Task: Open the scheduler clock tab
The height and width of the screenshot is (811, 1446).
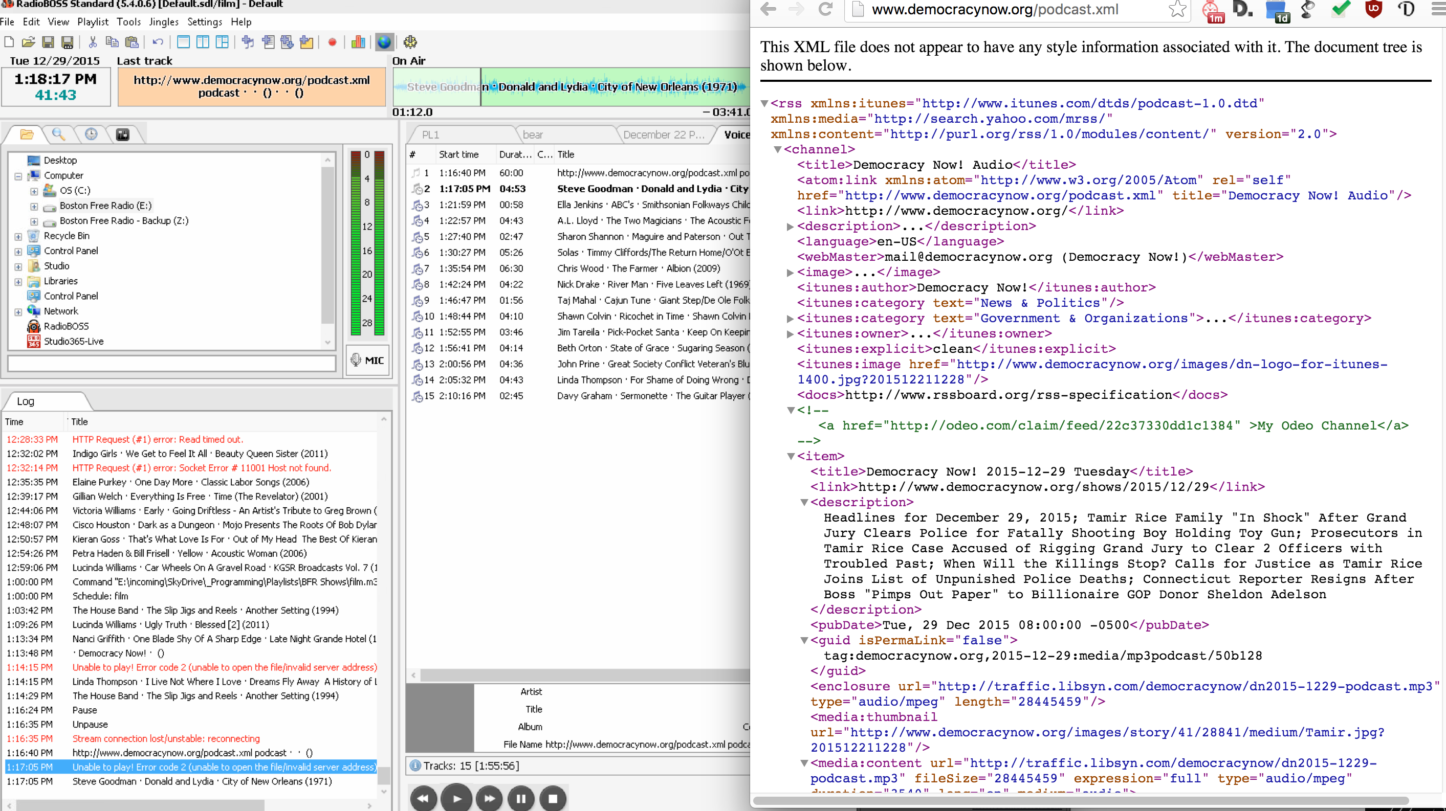Action: point(91,134)
